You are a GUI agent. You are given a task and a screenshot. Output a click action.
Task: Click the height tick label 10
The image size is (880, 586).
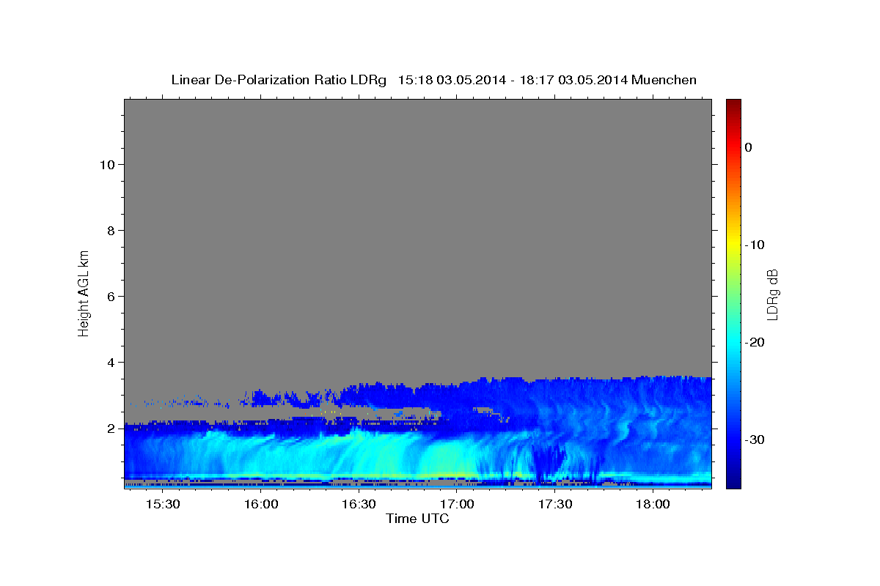tap(106, 164)
